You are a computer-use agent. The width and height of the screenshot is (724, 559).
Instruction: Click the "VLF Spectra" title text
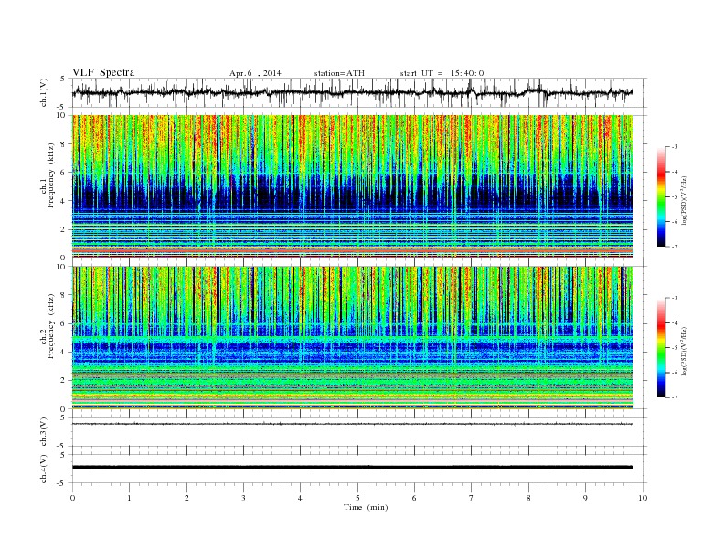[x=103, y=72]
